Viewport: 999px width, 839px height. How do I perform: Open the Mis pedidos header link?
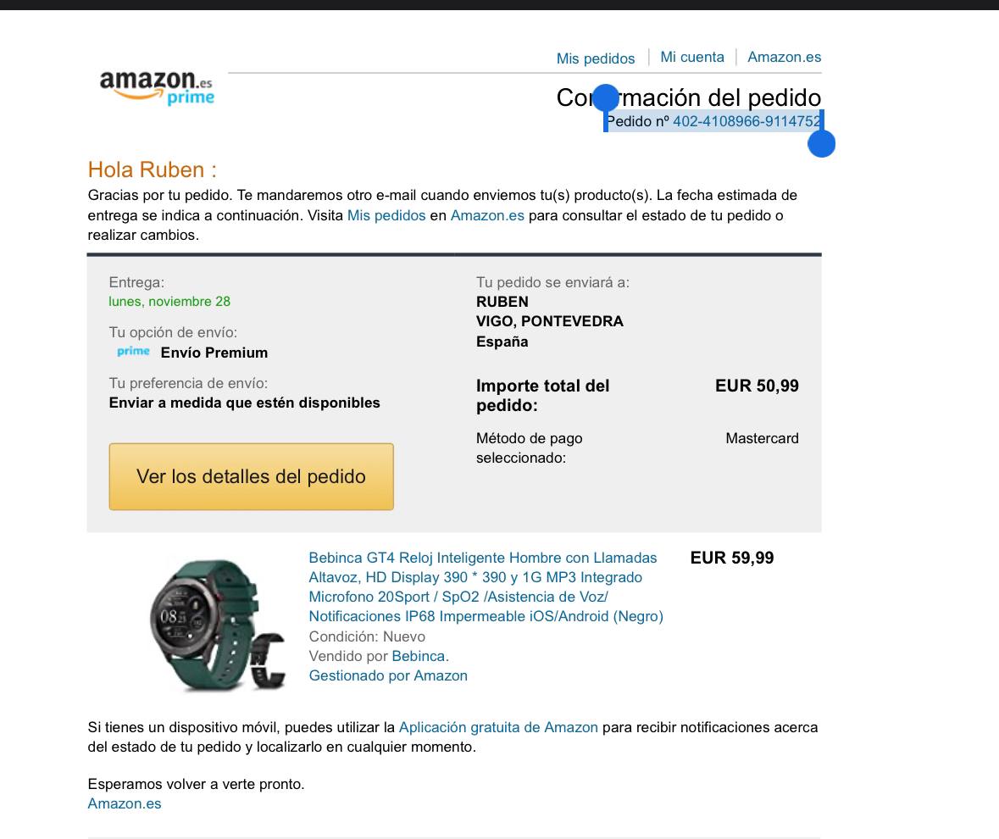click(x=596, y=58)
